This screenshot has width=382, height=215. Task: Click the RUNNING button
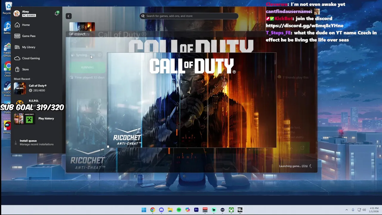(x=87, y=67)
